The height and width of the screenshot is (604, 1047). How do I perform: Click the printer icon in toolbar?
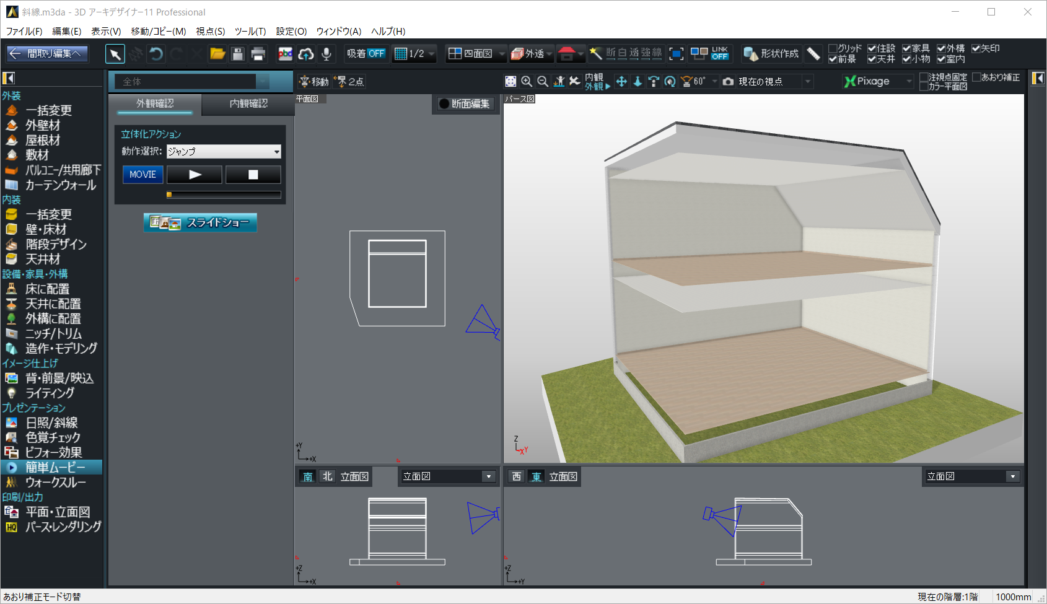[258, 54]
